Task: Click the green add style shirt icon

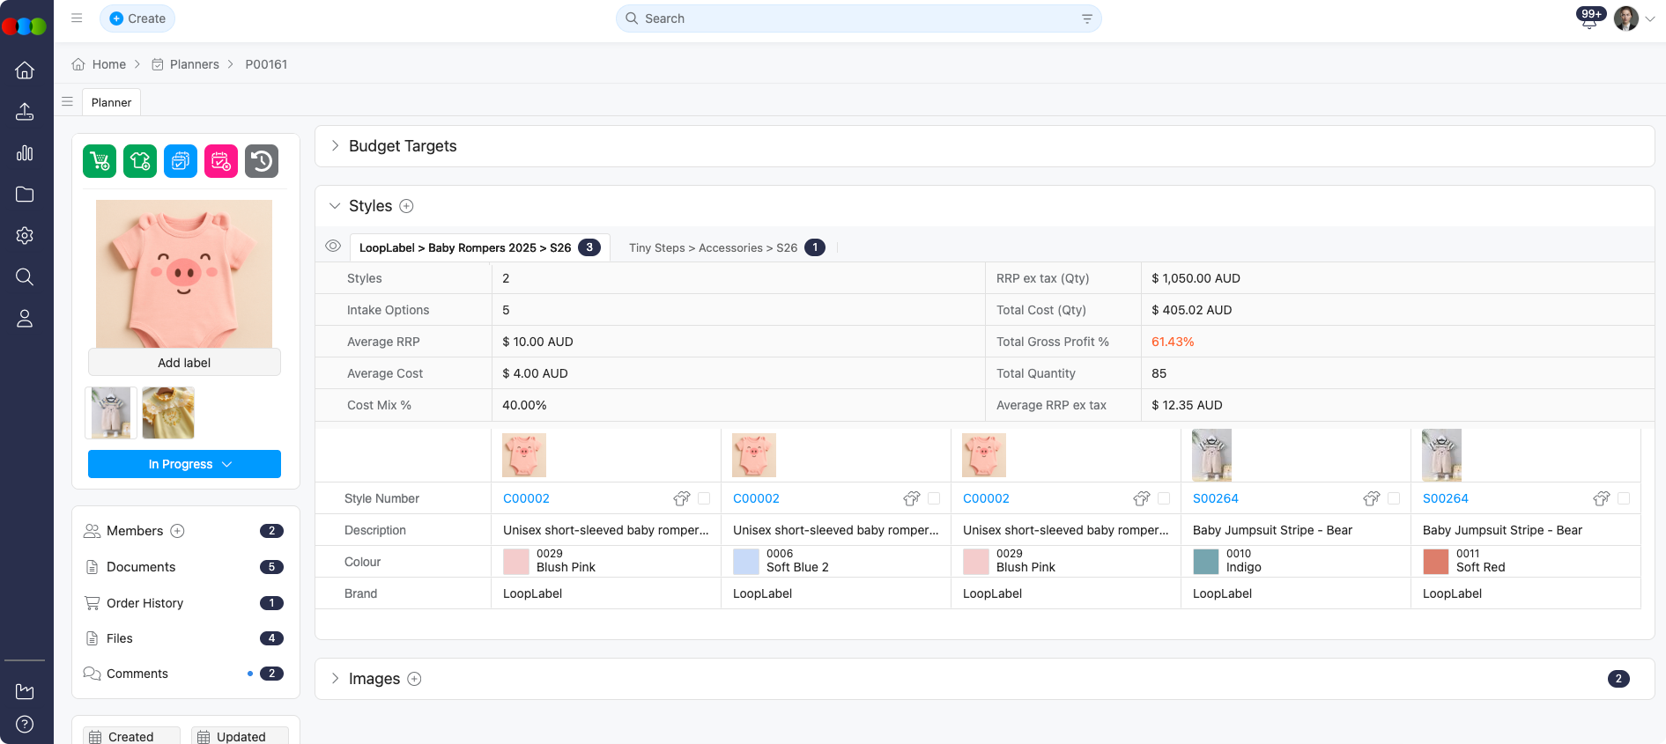Action: coord(140,161)
